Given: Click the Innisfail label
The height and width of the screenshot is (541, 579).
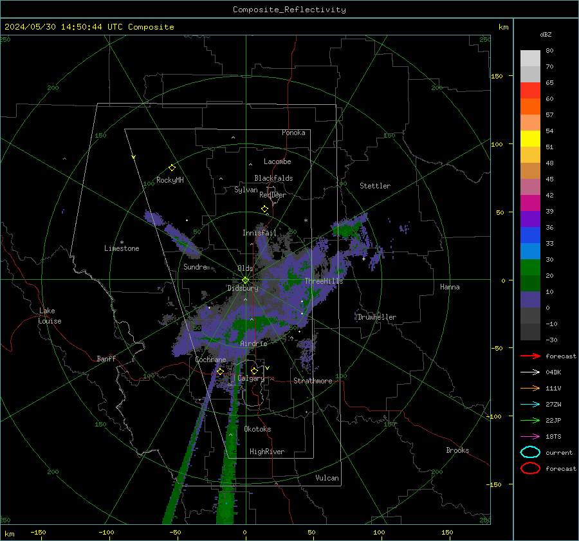Looking at the screenshot, I should (x=259, y=233).
